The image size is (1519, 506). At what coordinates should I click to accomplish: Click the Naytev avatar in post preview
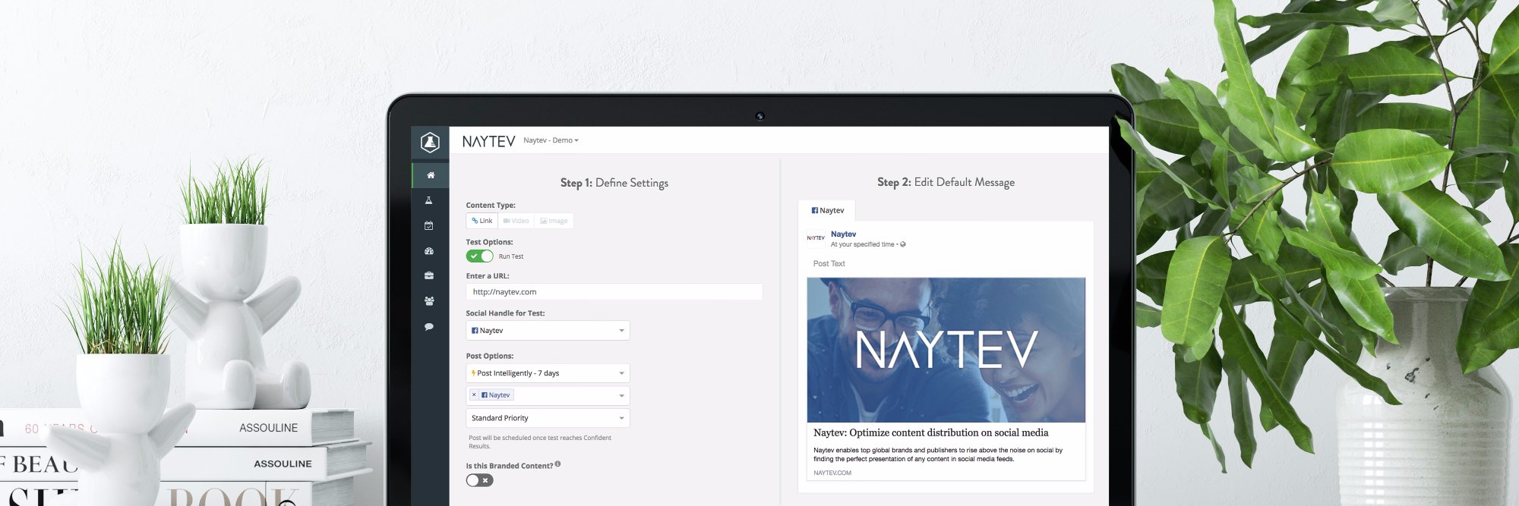816,238
